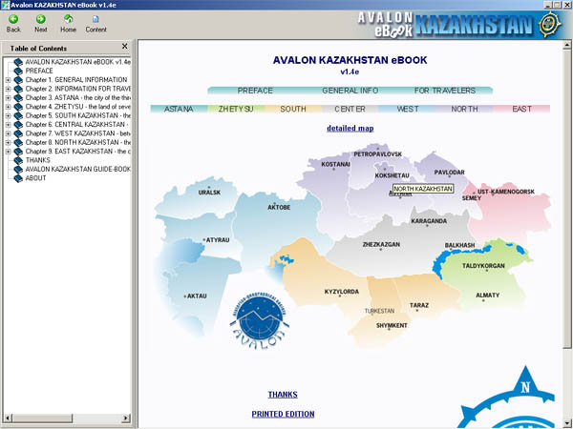Click ALMATY on the map
573x429 pixels.
coord(487,296)
